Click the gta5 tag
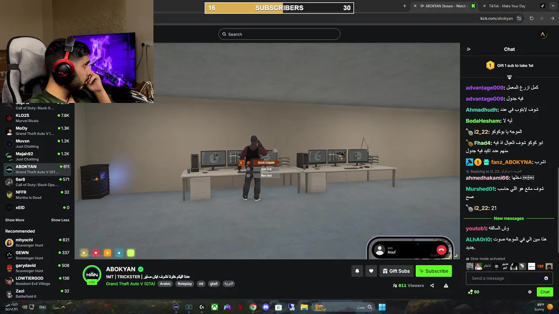 click(214, 283)
